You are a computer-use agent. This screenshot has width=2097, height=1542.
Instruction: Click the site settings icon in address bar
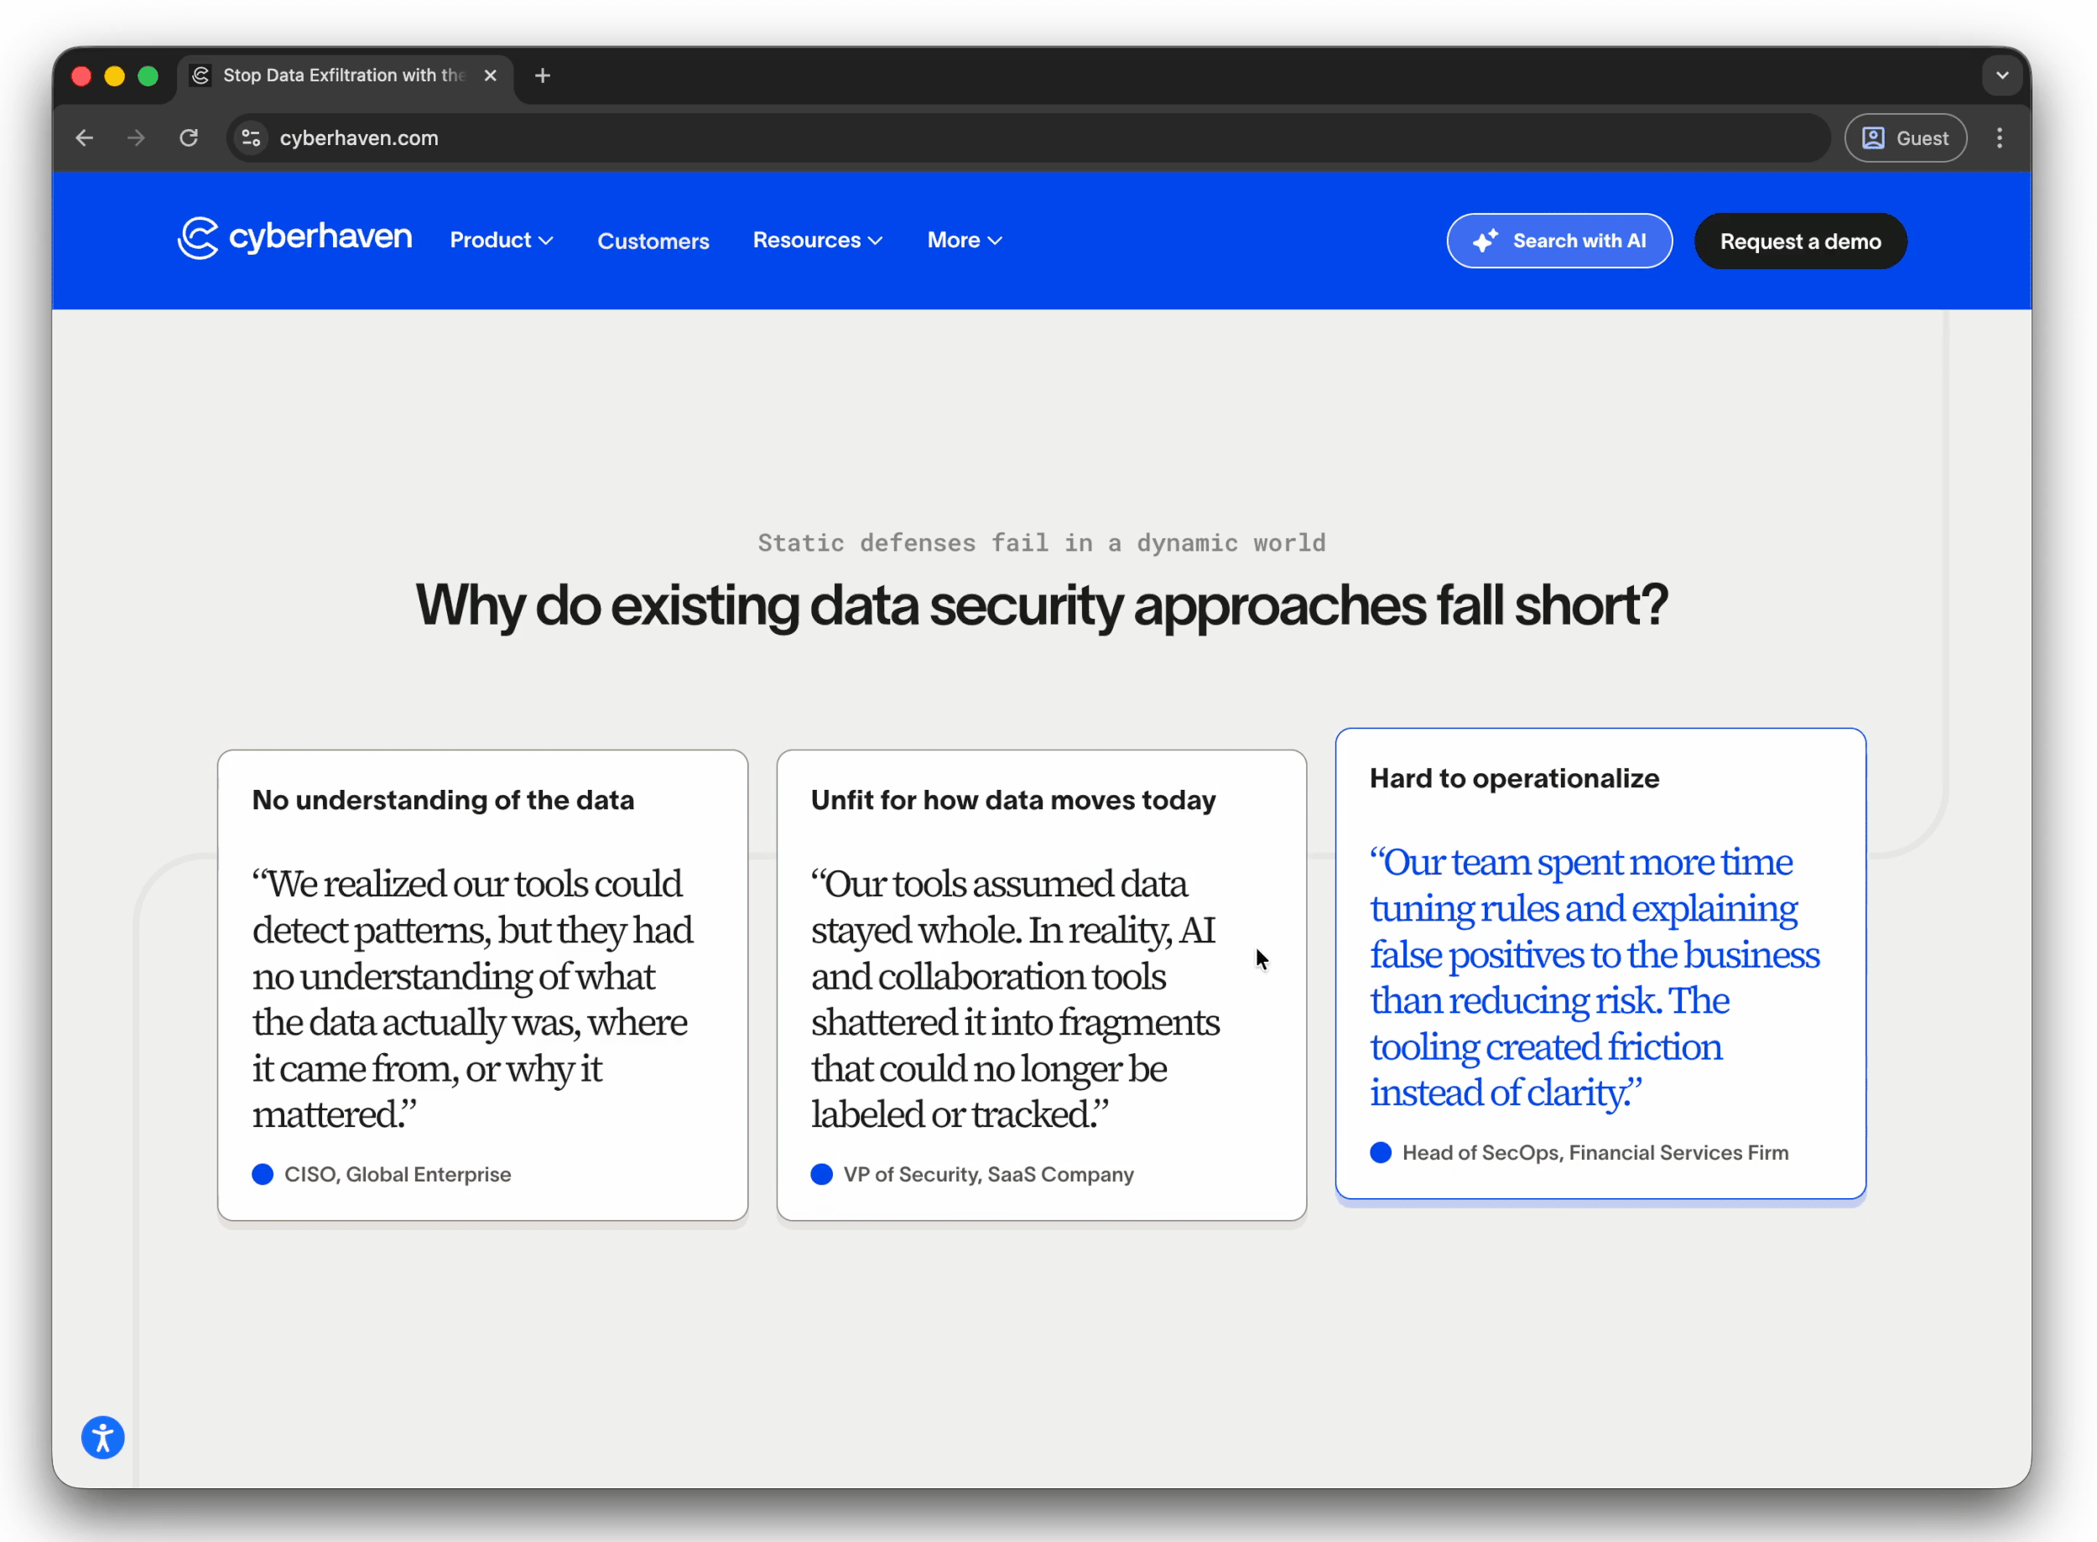(250, 138)
